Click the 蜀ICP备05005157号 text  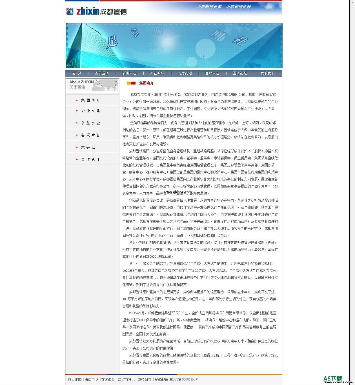pos(184,379)
